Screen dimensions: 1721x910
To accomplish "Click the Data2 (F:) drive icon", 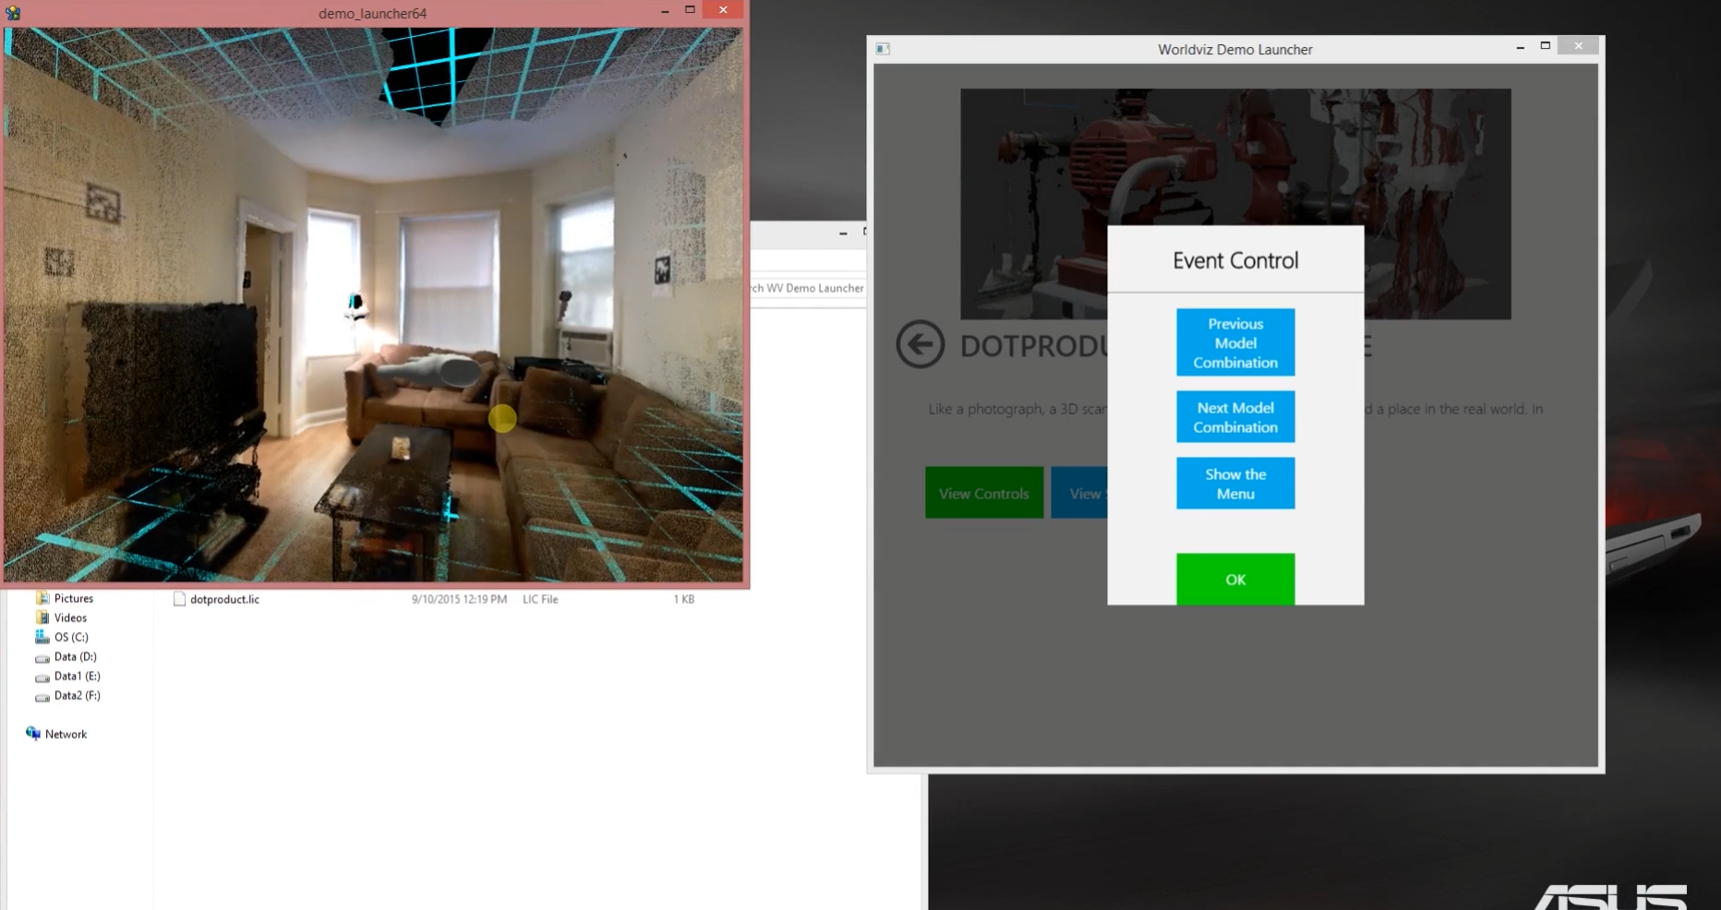I will point(42,696).
